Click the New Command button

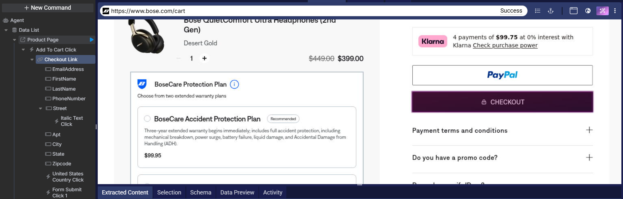[48, 8]
